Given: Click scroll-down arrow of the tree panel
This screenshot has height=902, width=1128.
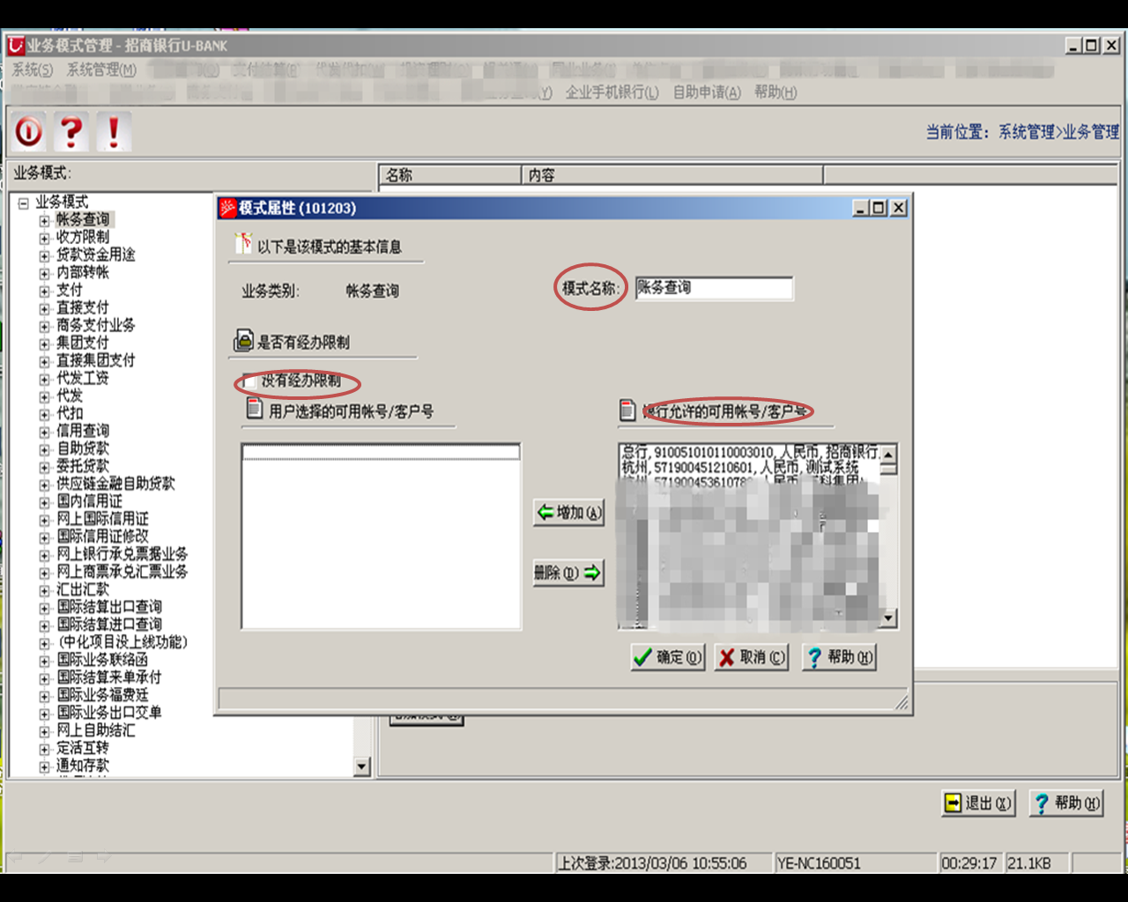Looking at the screenshot, I should (x=362, y=766).
